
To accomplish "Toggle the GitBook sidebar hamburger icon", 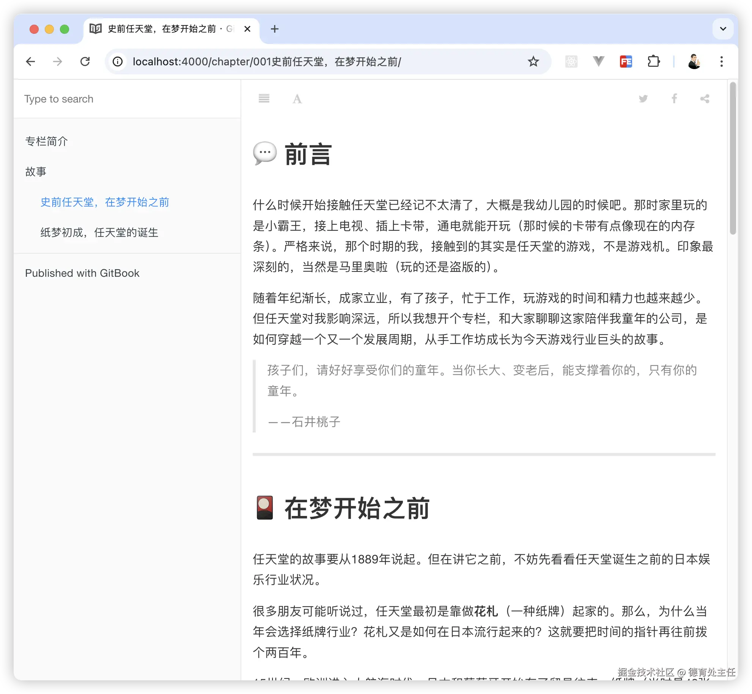I will 264,99.
